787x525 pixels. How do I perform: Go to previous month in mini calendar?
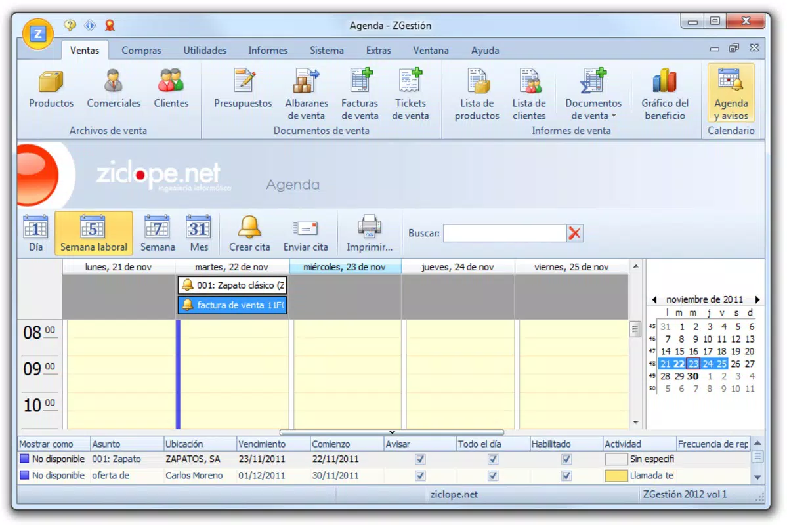click(654, 299)
